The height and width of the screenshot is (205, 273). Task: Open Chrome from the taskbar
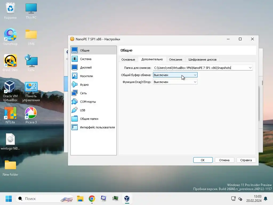pyautogui.click(x=92, y=199)
